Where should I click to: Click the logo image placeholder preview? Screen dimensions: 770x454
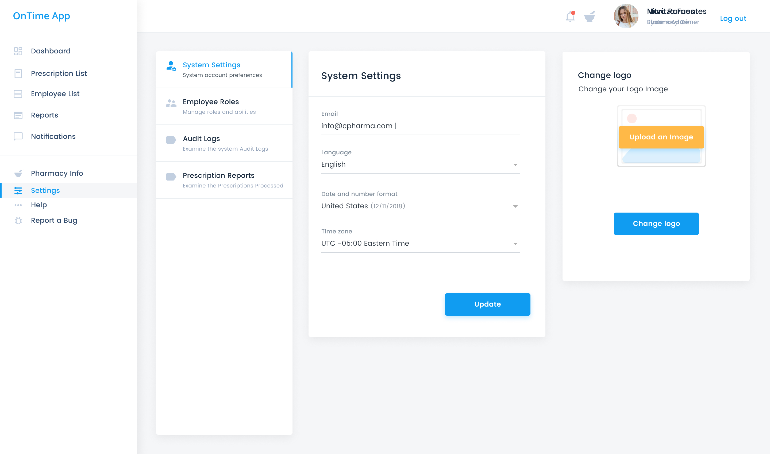tap(661, 136)
